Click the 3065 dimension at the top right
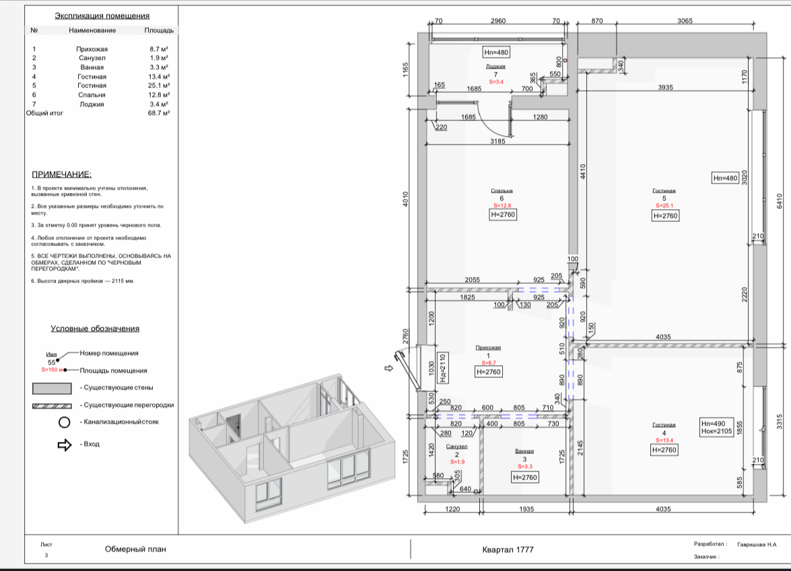 tap(685, 21)
